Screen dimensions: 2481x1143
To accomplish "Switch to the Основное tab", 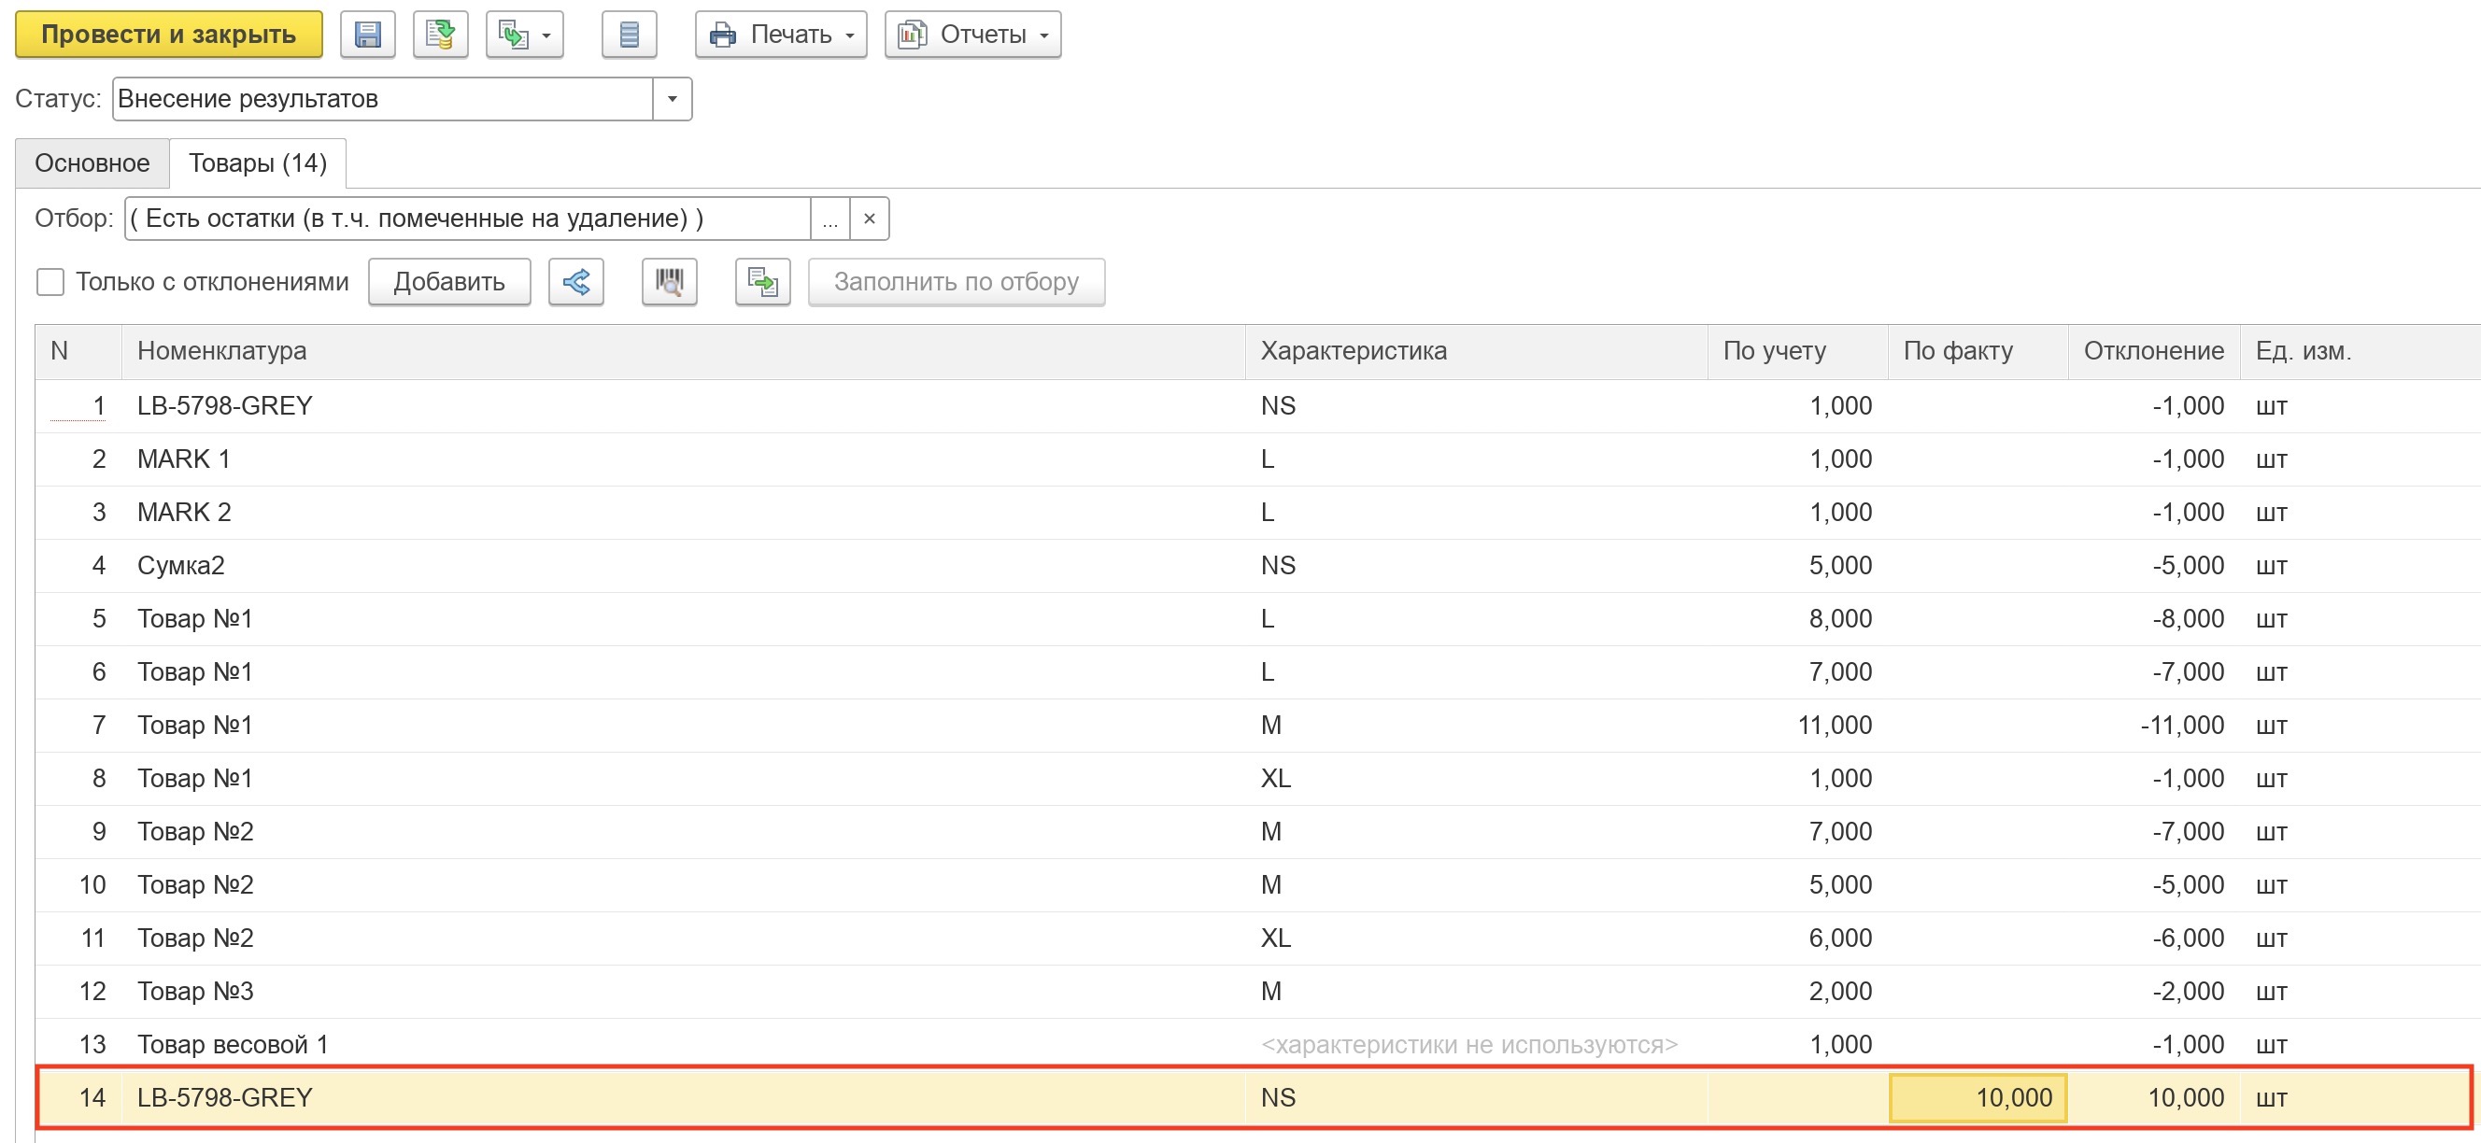I will [92, 162].
